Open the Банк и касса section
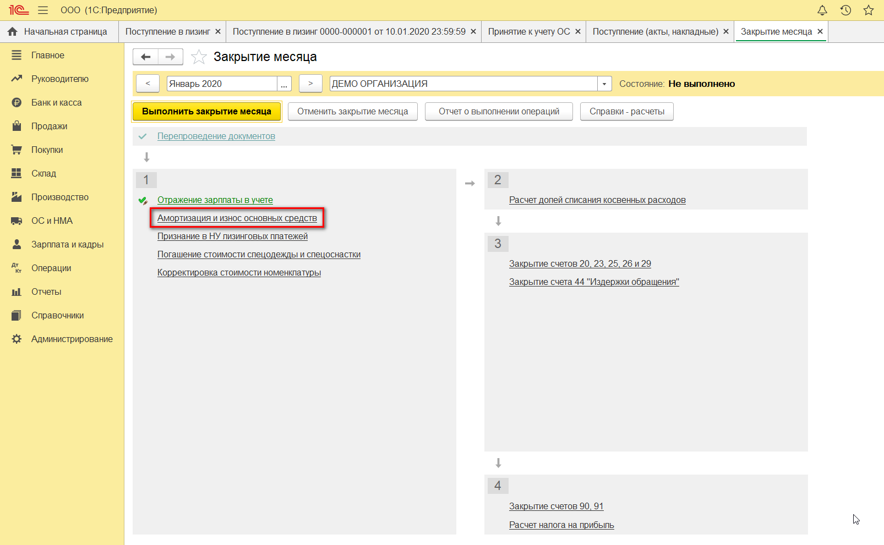 56,103
